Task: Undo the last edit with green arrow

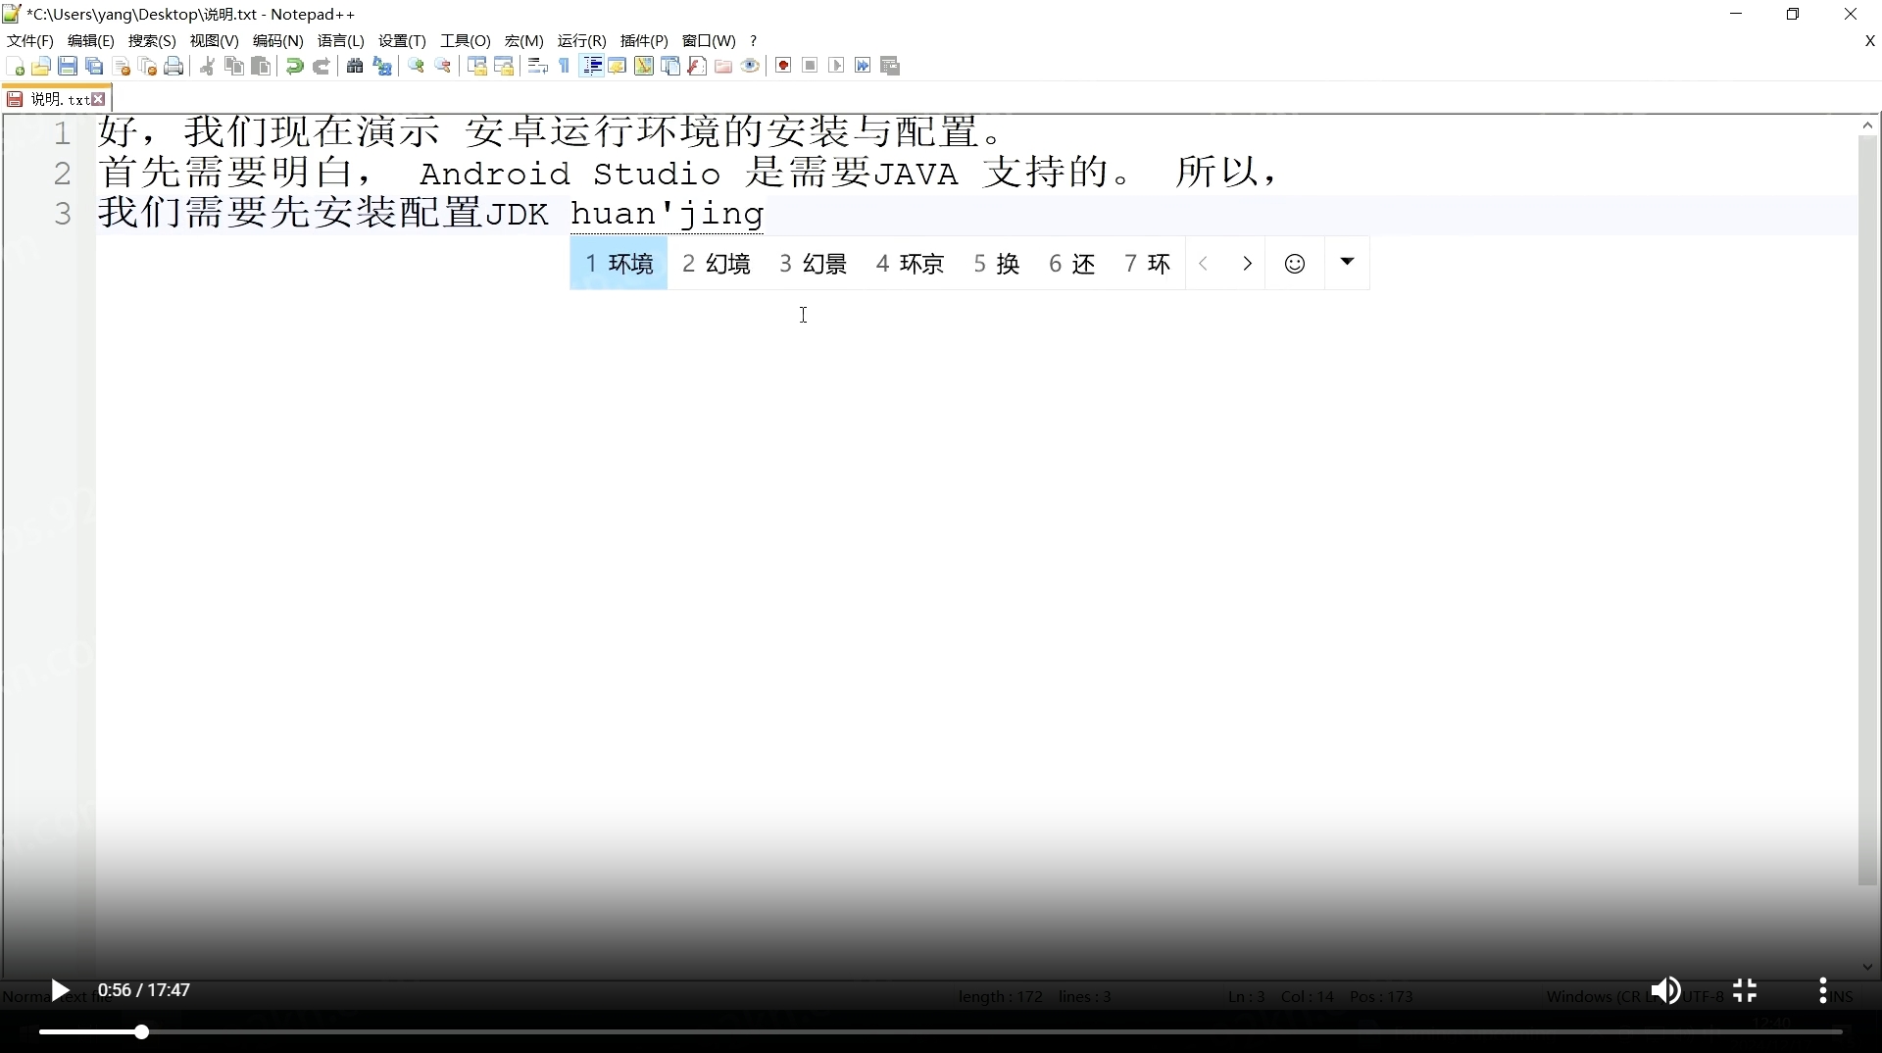Action: pyautogui.click(x=294, y=66)
